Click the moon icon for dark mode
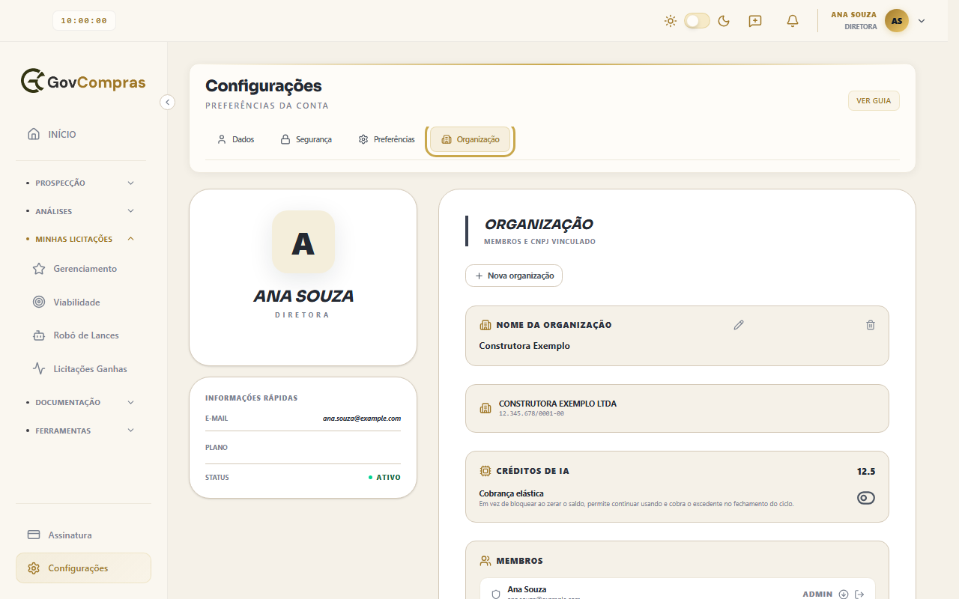Screen dimensions: 959x599 724,21
